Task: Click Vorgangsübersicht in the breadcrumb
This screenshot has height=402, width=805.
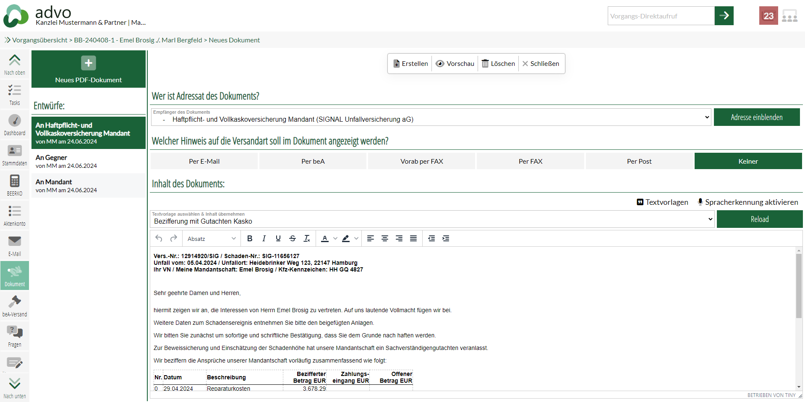Action: click(40, 40)
